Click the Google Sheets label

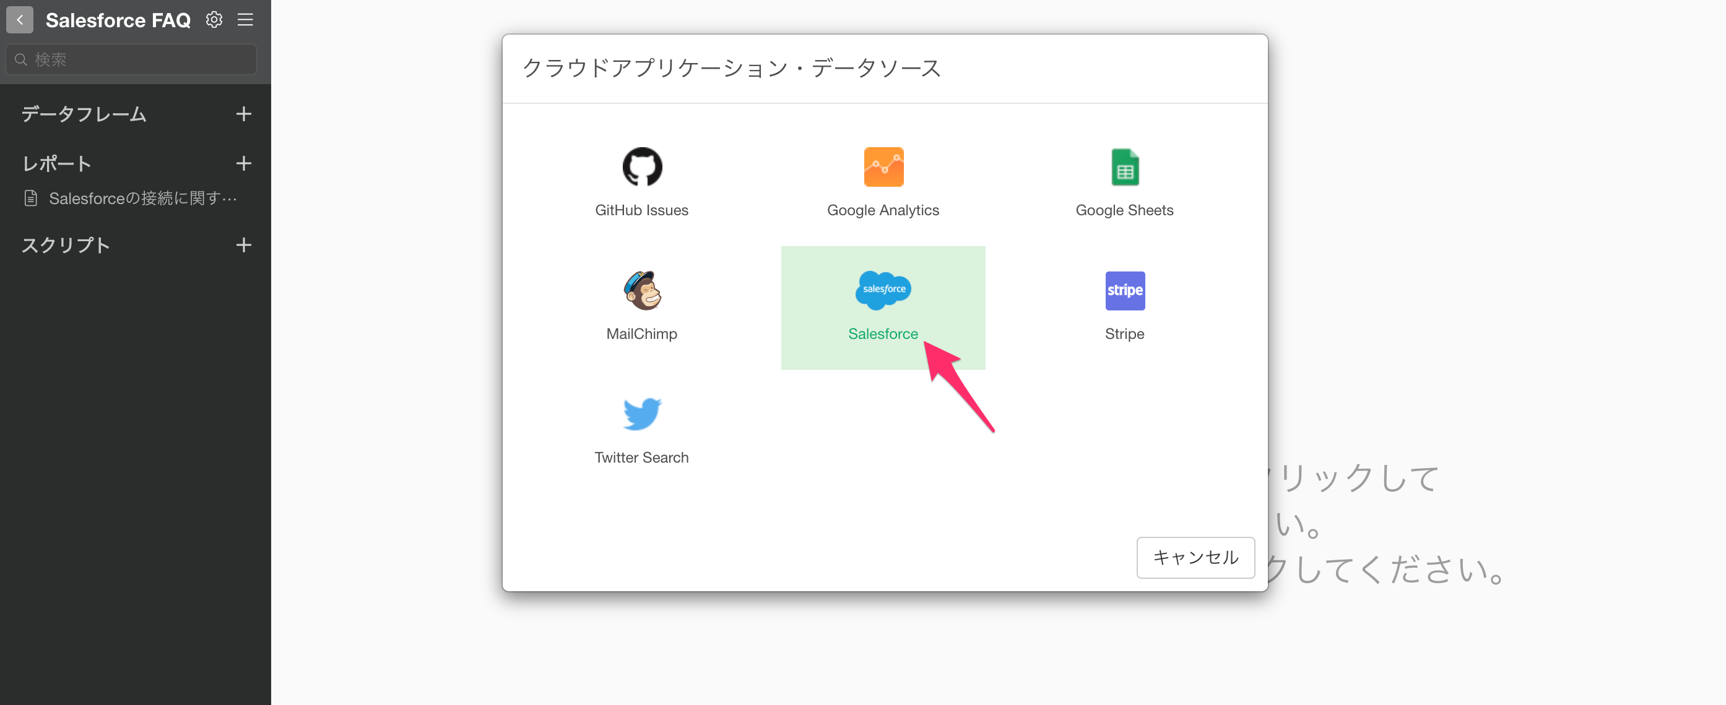point(1125,210)
